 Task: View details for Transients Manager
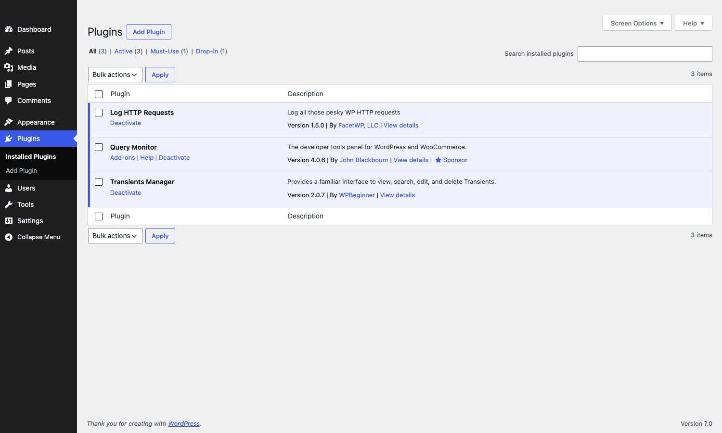click(398, 195)
